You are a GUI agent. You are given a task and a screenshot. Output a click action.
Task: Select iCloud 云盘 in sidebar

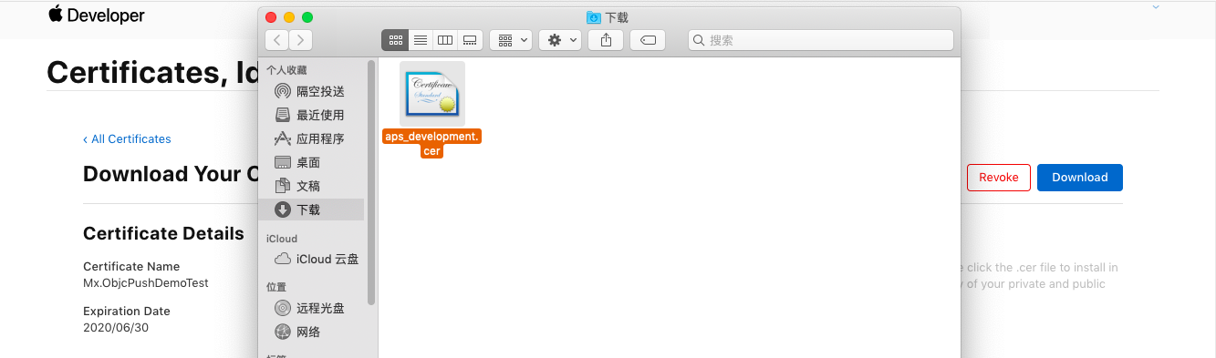pyautogui.click(x=314, y=259)
